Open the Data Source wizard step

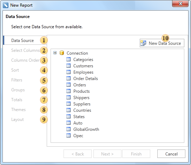[22, 41]
